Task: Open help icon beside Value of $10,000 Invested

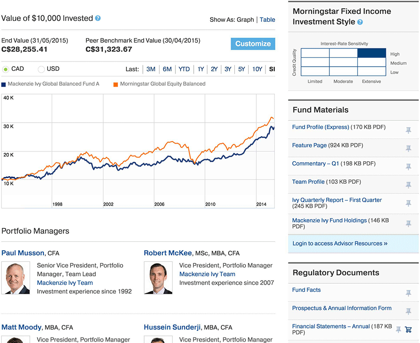Action: pyautogui.click(x=98, y=18)
